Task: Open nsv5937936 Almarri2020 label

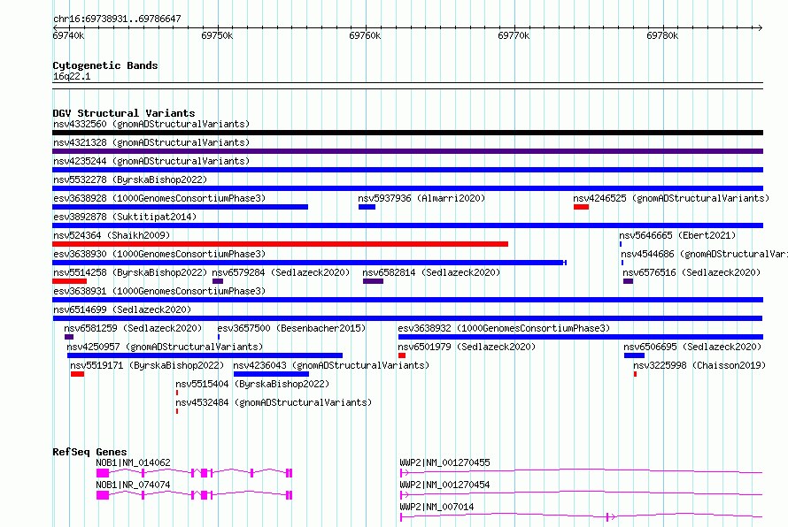Action: 421,198
